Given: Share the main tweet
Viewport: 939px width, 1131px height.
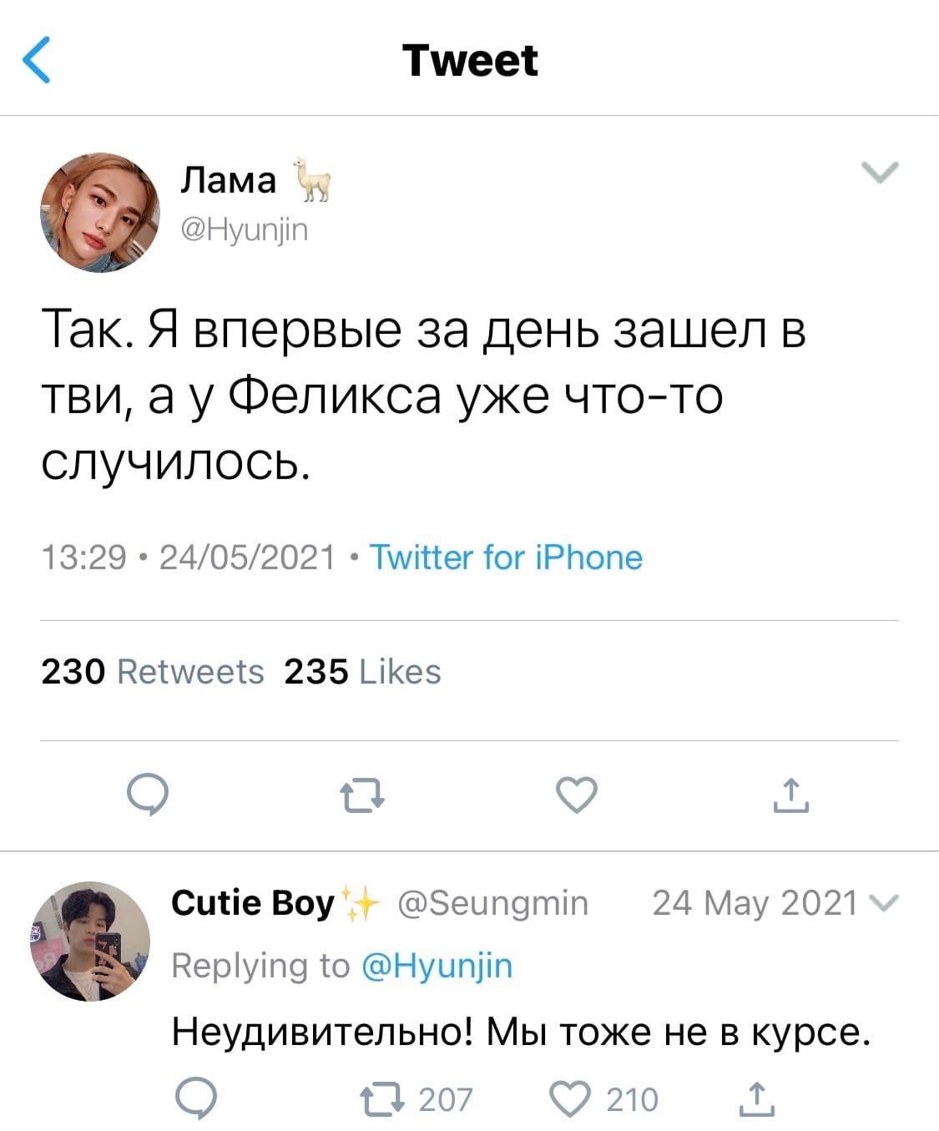Looking at the screenshot, I should point(790,795).
